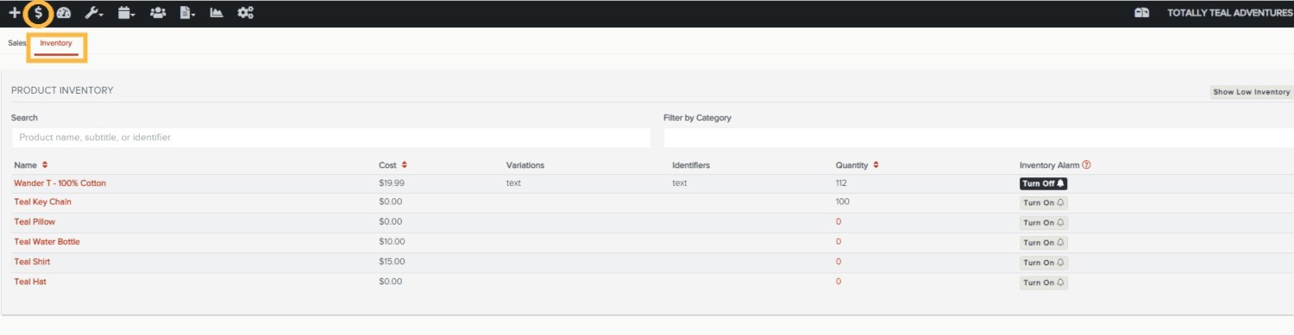The image size is (1294, 335).
Task: Turn on alarm for Teal Hat
Action: (x=1044, y=282)
